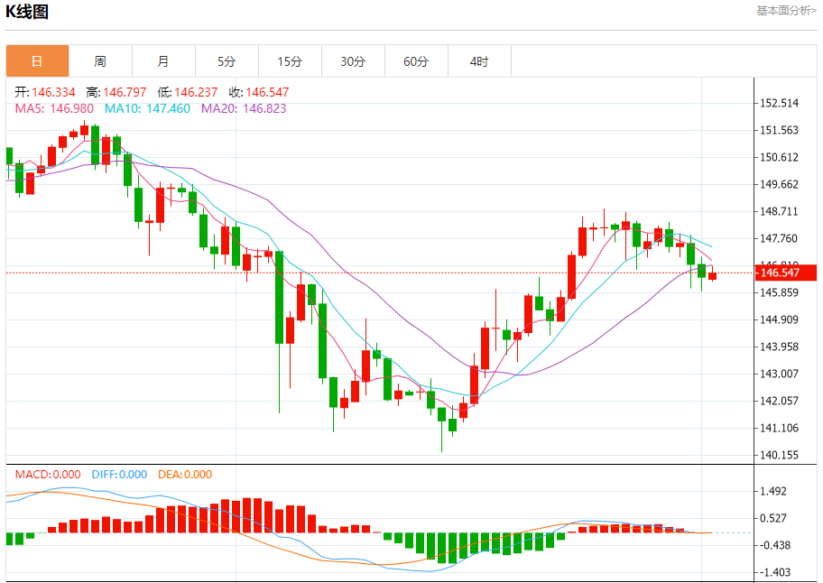
Task: Click the 收: 146.547 close value
Action: pos(259,92)
